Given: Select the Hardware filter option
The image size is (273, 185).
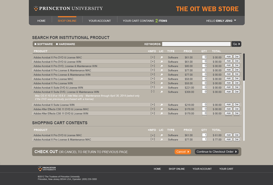Looking at the screenshot, I should [x=57, y=44].
